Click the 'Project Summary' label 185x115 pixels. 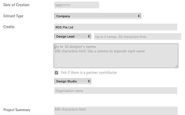pyautogui.click(x=17, y=110)
